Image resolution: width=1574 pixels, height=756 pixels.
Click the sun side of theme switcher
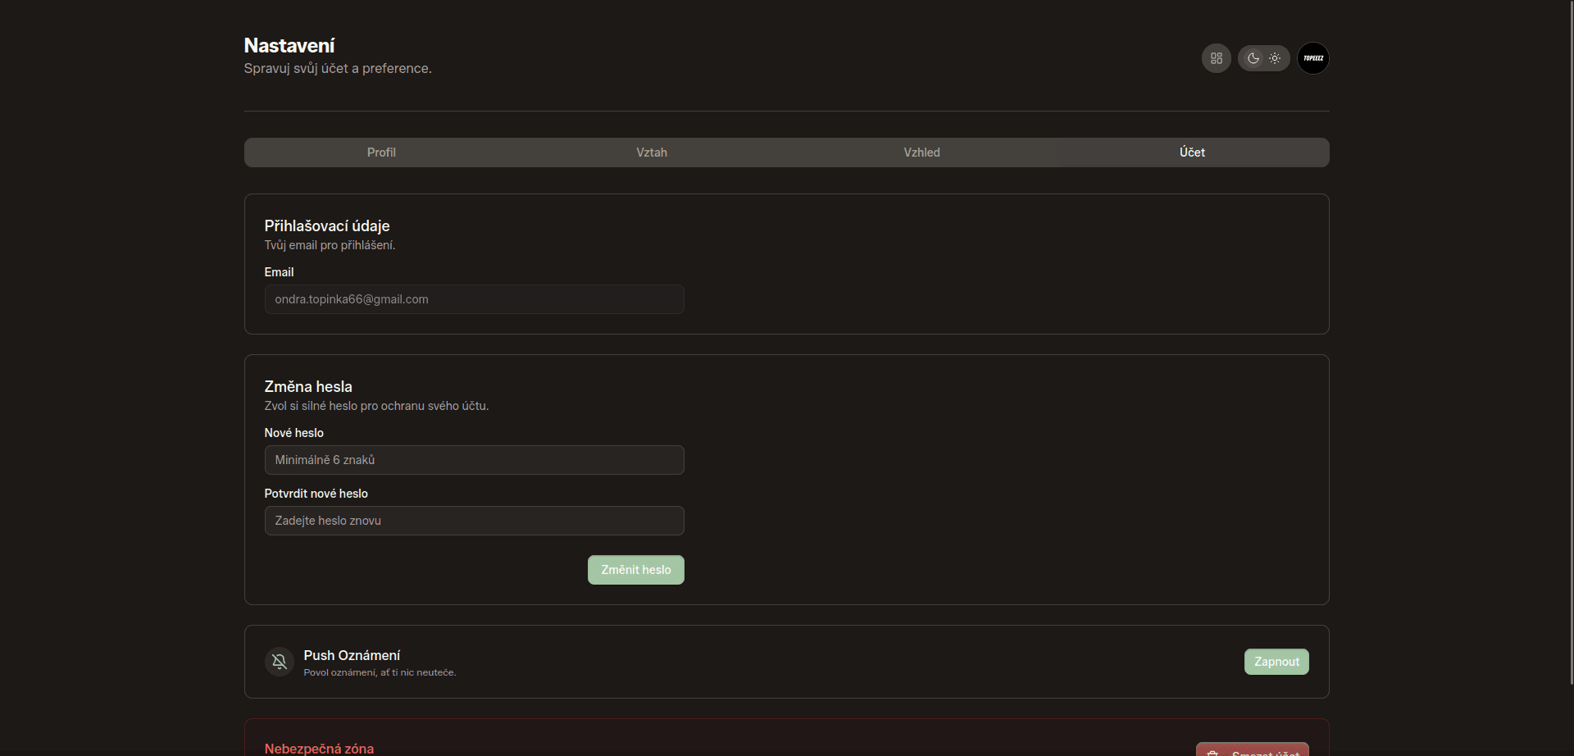[1276, 58]
